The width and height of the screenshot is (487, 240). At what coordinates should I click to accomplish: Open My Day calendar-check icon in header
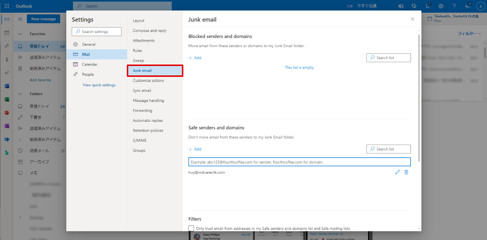pos(414,6)
